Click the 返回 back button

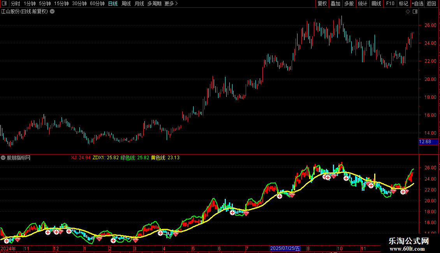[431, 4]
